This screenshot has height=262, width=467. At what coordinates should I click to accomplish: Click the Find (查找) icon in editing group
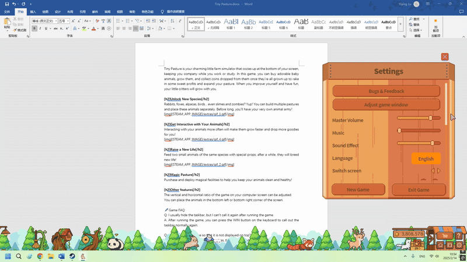point(416,19)
